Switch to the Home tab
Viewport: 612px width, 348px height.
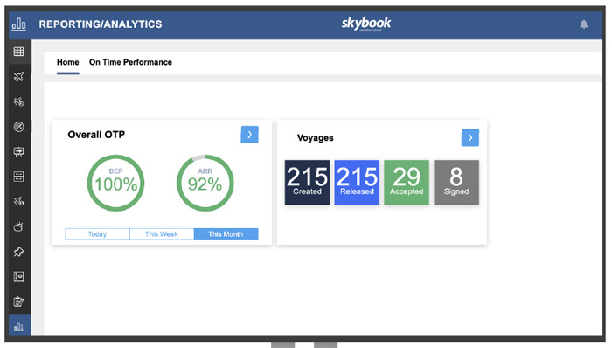68,62
